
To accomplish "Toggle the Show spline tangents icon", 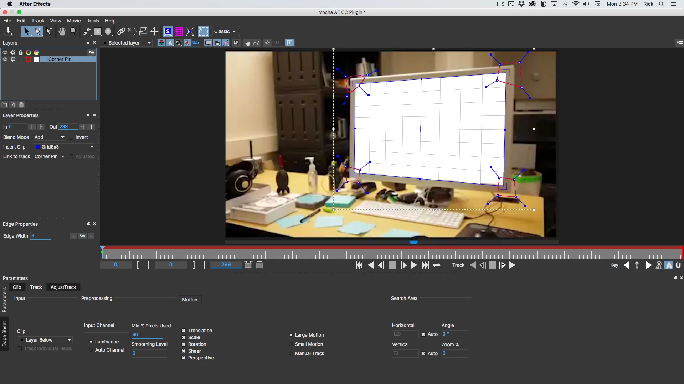I will point(226,43).
